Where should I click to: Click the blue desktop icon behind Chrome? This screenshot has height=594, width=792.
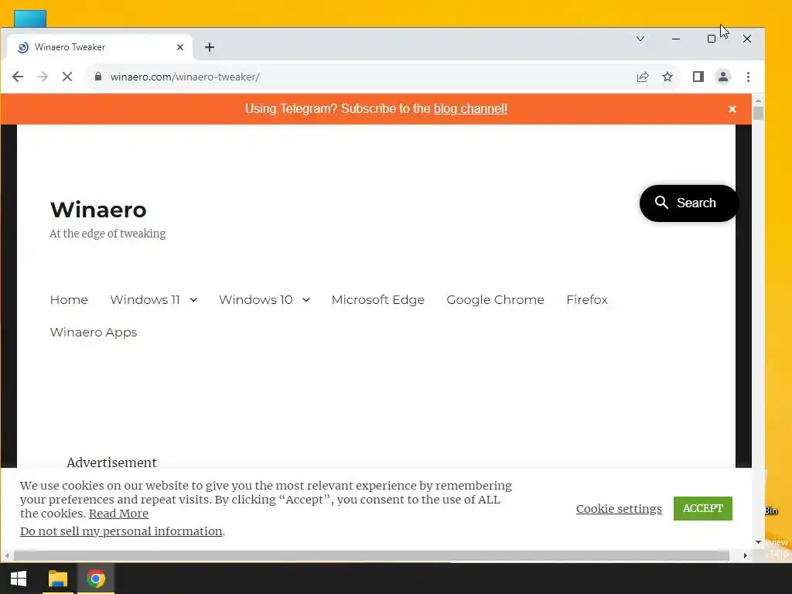point(30,19)
